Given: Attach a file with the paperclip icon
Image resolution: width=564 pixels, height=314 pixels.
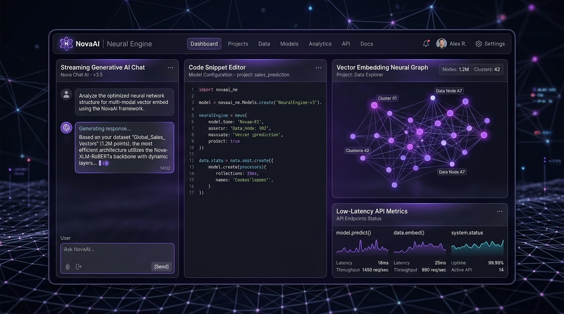Looking at the screenshot, I should 68,267.
